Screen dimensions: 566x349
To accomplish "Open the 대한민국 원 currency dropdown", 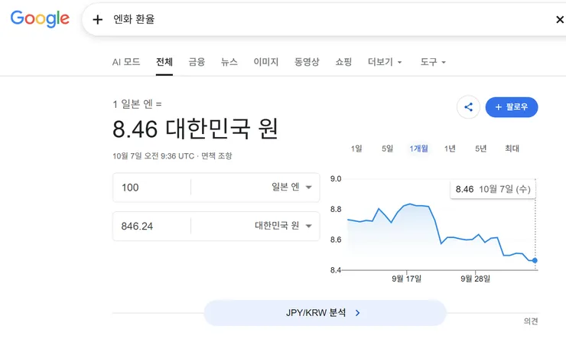I will coord(283,226).
